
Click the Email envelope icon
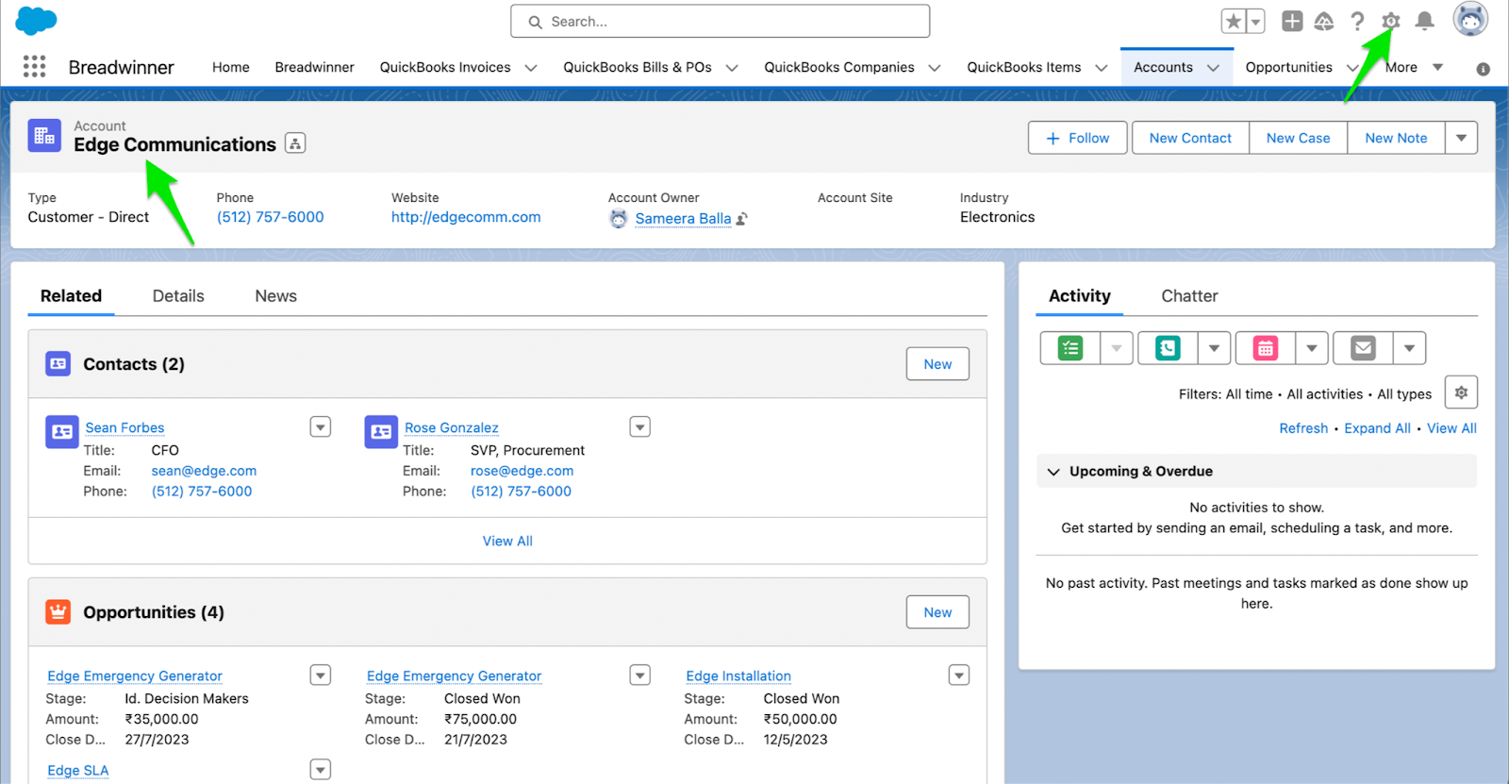(1364, 348)
